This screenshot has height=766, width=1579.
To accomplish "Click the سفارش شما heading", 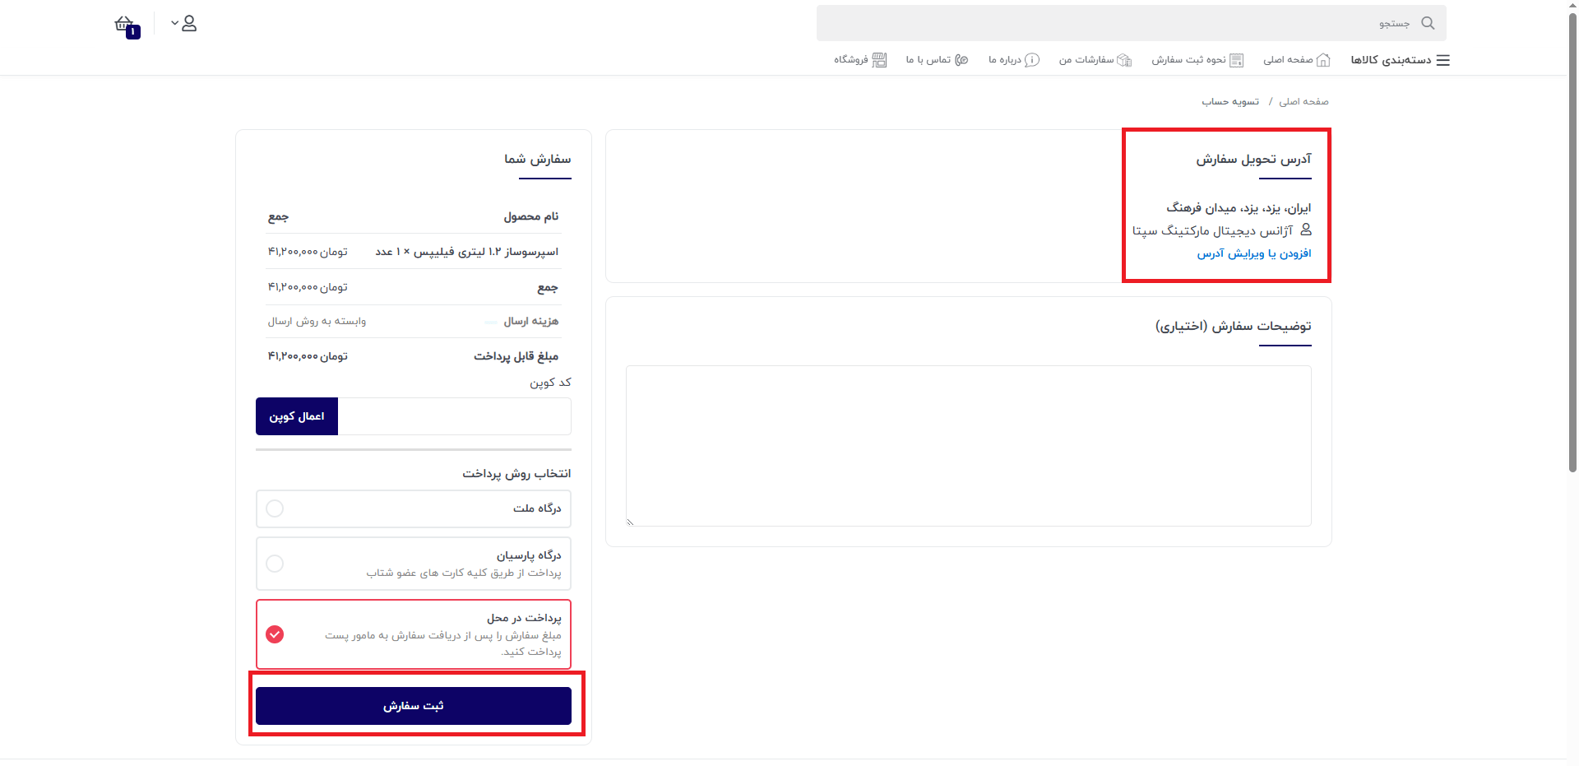I will point(538,159).
